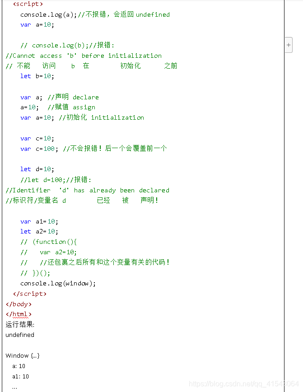Click the 'let a2=10;' line
Image resolution: width=303 pixels, height=392 pixels.
tap(39, 232)
